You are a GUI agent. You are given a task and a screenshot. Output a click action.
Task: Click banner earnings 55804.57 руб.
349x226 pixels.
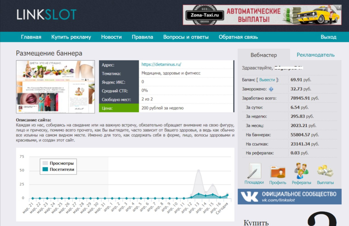(x=305, y=135)
